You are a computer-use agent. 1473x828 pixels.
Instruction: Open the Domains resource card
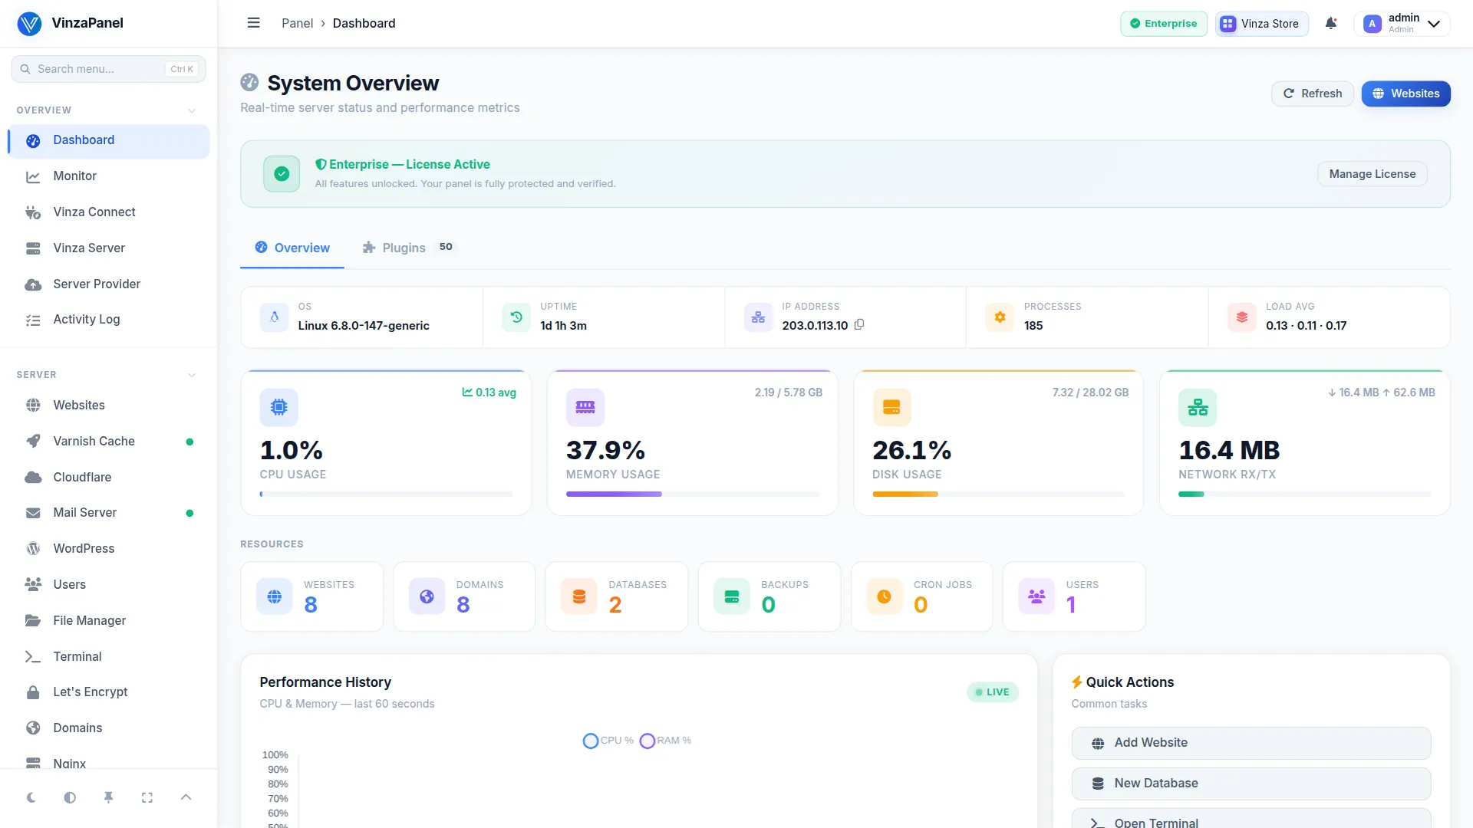464,596
